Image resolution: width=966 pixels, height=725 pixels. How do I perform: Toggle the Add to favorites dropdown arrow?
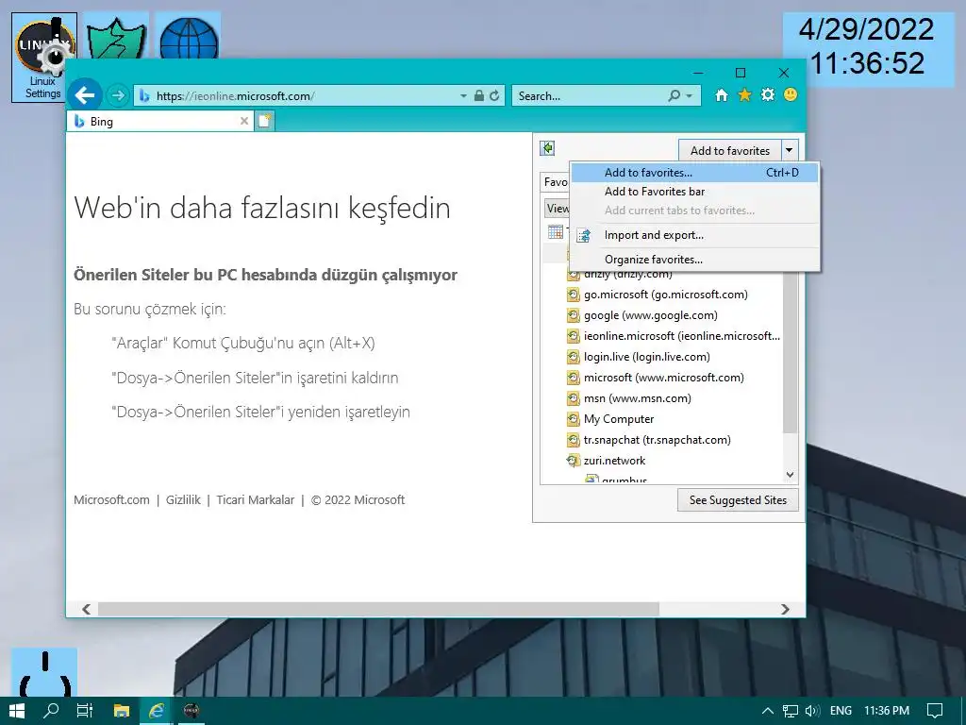(790, 150)
